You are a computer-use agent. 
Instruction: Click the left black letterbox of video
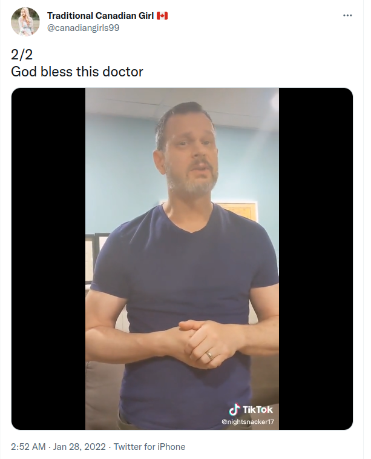[48, 259]
